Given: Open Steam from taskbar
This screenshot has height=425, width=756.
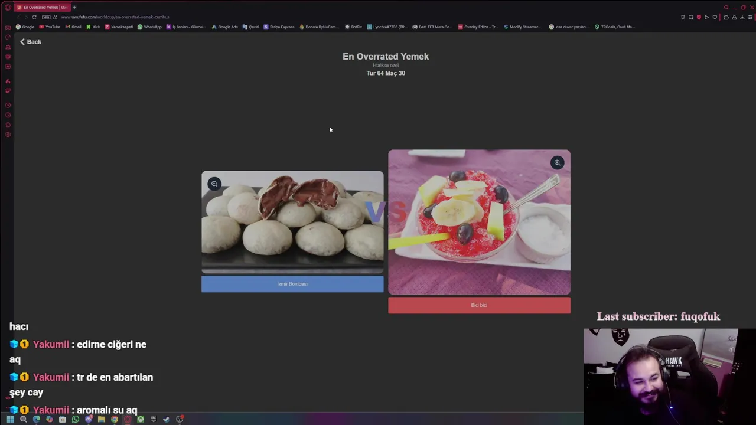Looking at the screenshot, I should pos(167,419).
